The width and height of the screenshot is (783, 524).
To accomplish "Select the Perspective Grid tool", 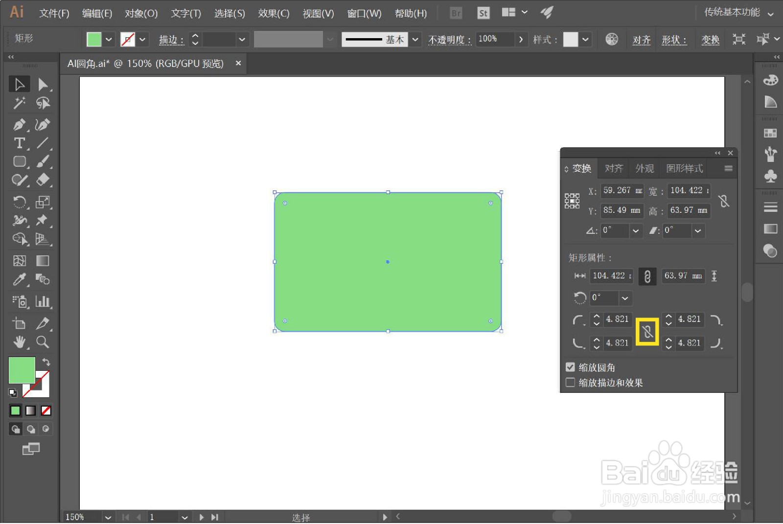I will tap(43, 239).
